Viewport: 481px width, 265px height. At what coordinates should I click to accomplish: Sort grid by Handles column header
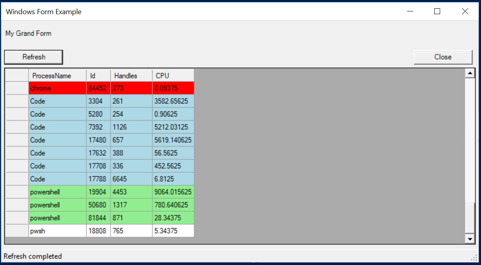pos(131,75)
